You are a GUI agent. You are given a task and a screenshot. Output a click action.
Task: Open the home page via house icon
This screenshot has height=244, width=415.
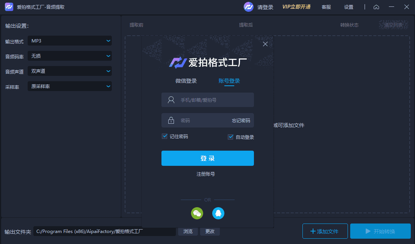click(x=376, y=6)
